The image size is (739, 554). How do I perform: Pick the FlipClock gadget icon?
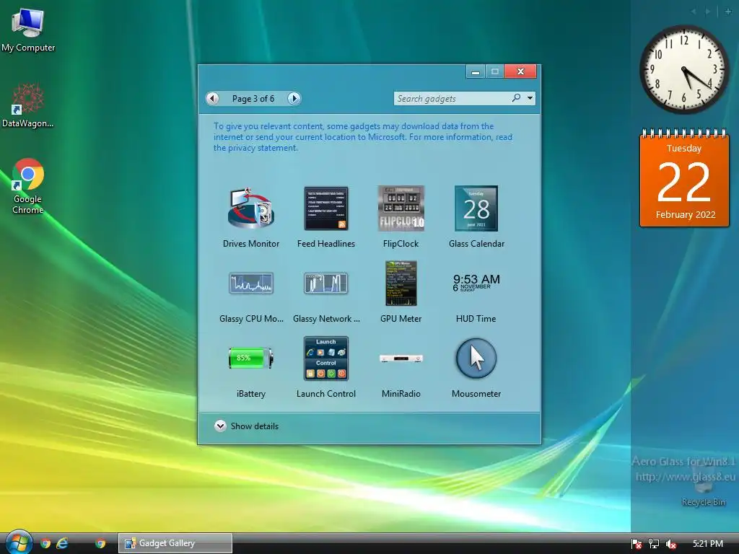[401, 208]
